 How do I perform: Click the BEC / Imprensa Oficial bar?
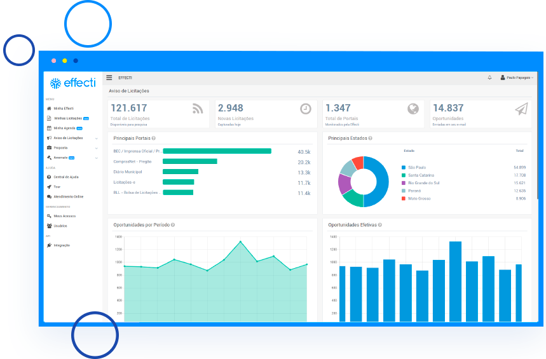click(217, 151)
